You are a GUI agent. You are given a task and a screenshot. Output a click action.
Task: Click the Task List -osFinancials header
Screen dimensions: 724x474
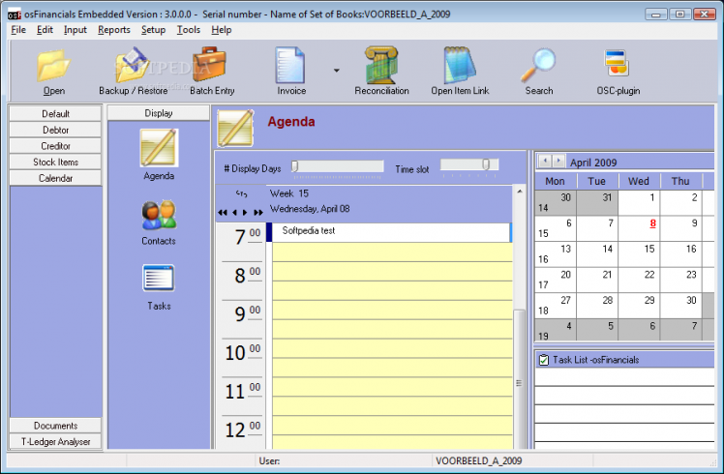click(624, 360)
